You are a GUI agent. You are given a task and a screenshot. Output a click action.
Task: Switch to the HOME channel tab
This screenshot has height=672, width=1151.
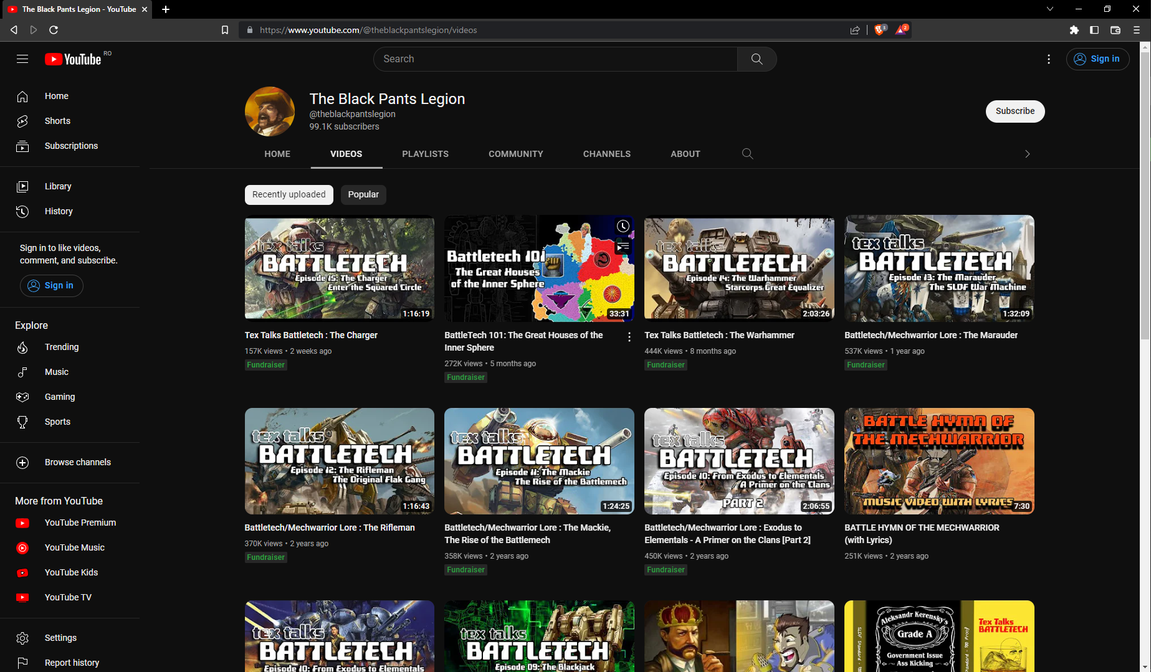(277, 154)
